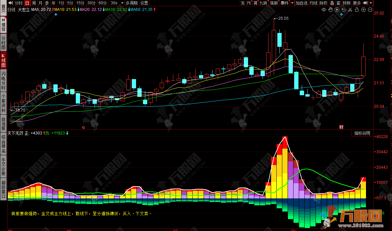Screen dimensions: 392x231
Task: Open the 更多 more menu
Action: click(357, 3)
